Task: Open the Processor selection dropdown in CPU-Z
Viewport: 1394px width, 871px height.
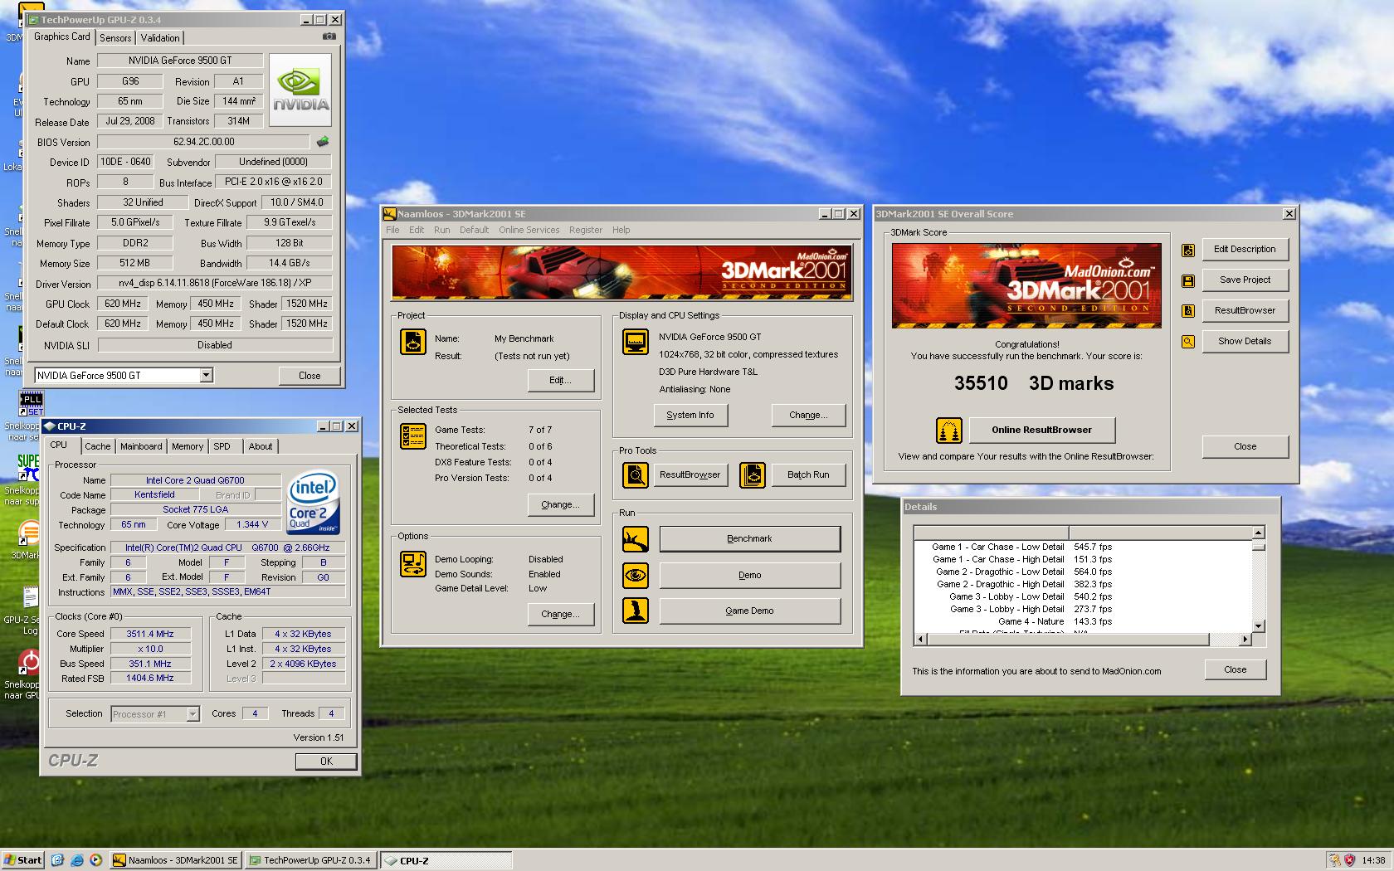Action: pos(193,714)
